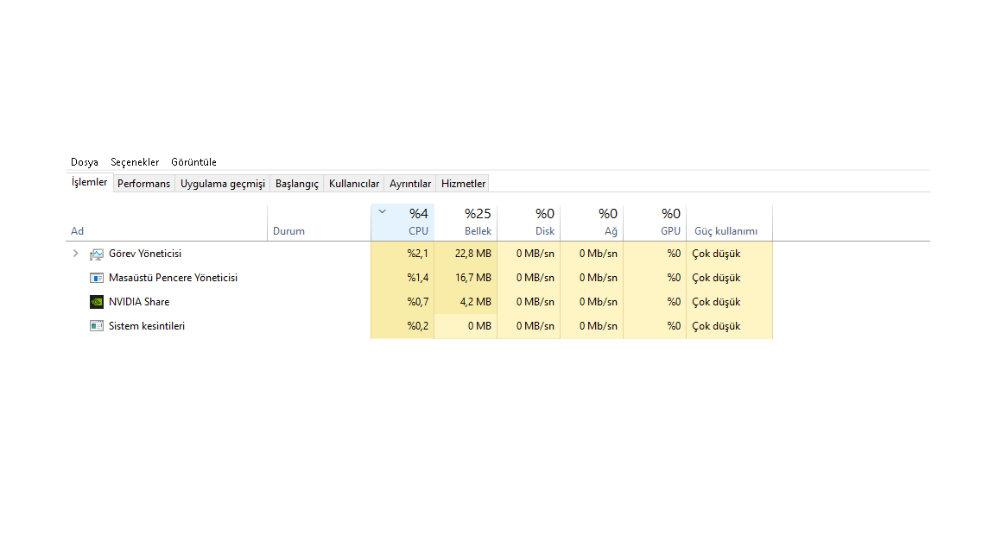Screen dimensions: 995x559
Task: Switch to the Uygulama geçmişi tab
Action: click(223, 184)
